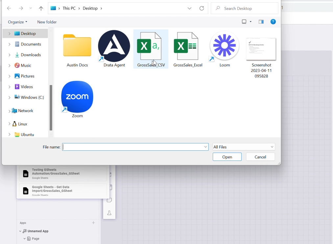Open recent locations dropdown arrow
The image size is (333, 244).
pos(31,8)
